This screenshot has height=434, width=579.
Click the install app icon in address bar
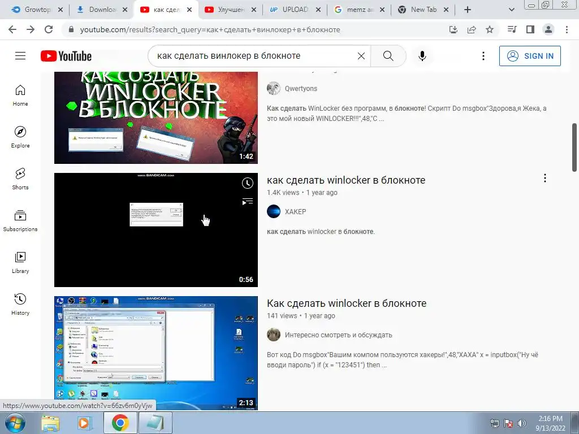(453, 29)
